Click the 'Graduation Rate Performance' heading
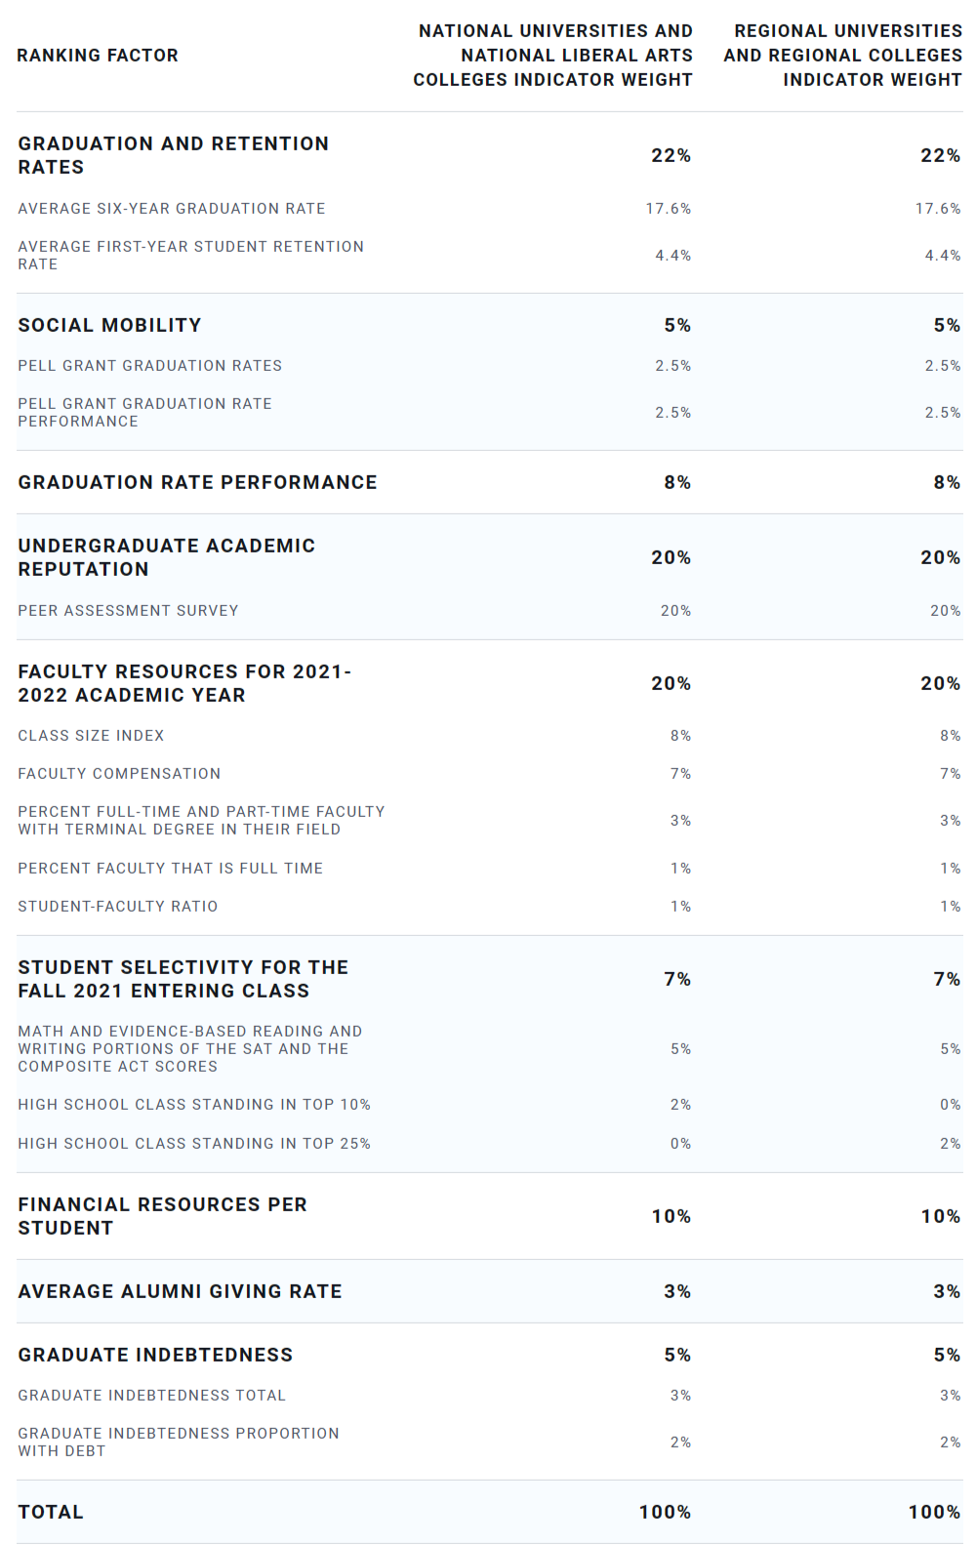The height and width of the screenshot is (1545, 976). 197,482
